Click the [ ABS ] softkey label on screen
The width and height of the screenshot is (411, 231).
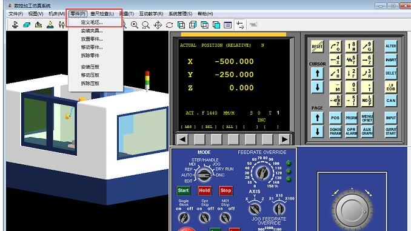click(x=188, y=127)
